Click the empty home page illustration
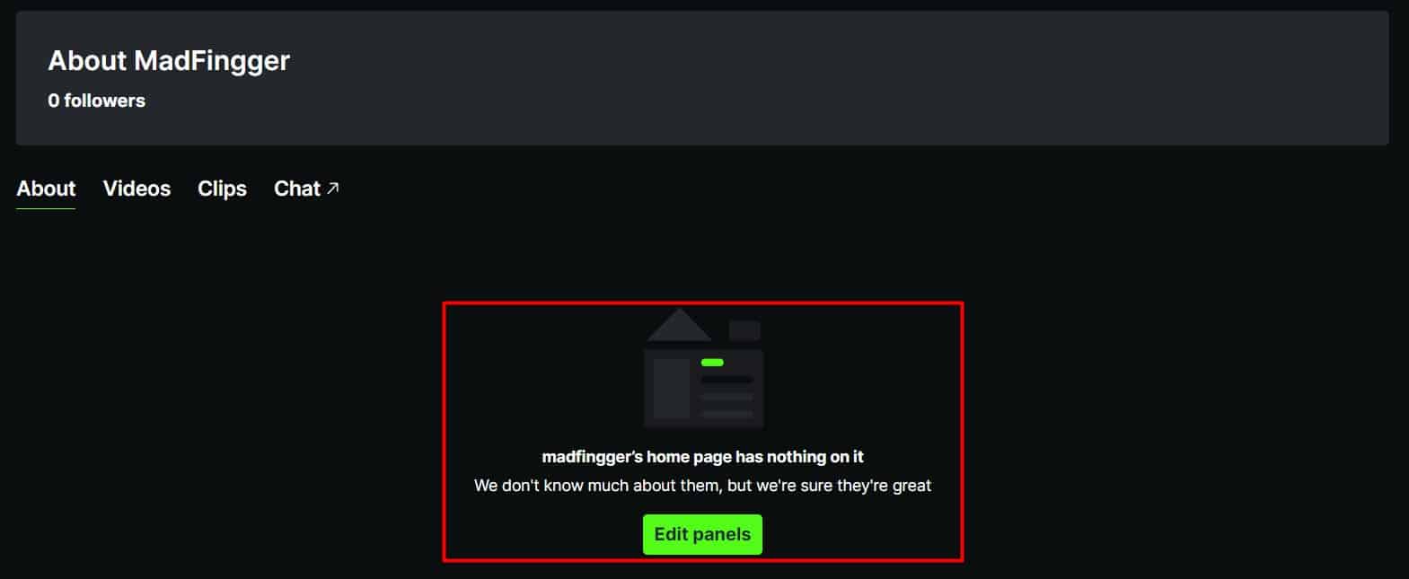1409x579 pixels. pyautogui.click(x=703, y=368)
